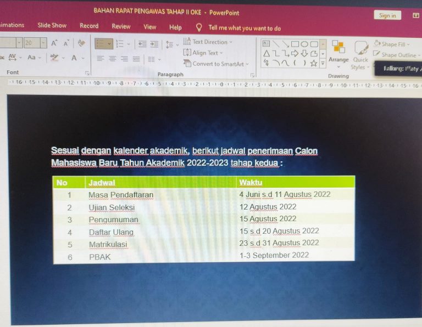
Task: Select the Arc shape
Action: 276,63
